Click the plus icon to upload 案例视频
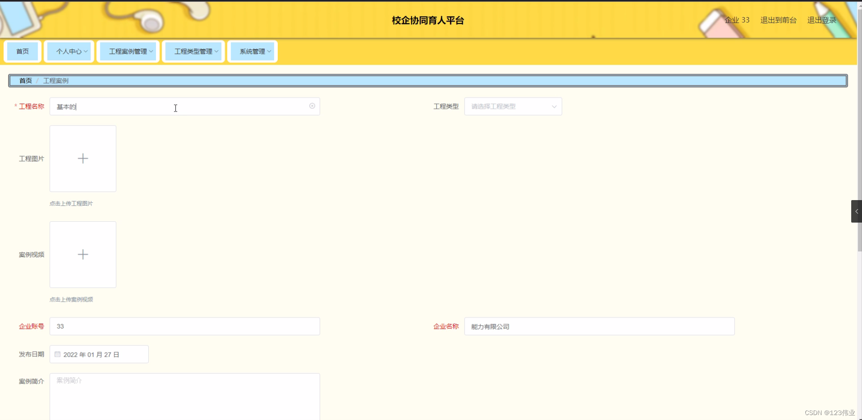Viewport: 862px width, 420px height. [x=83, y=255]
